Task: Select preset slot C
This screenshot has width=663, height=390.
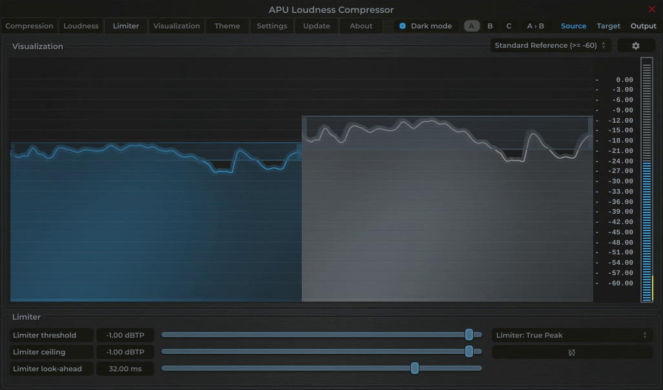Action: tap(508, 26)
